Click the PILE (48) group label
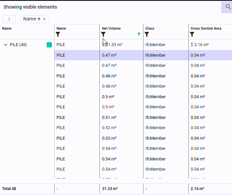The image size is (232, 195). (19, 45)
